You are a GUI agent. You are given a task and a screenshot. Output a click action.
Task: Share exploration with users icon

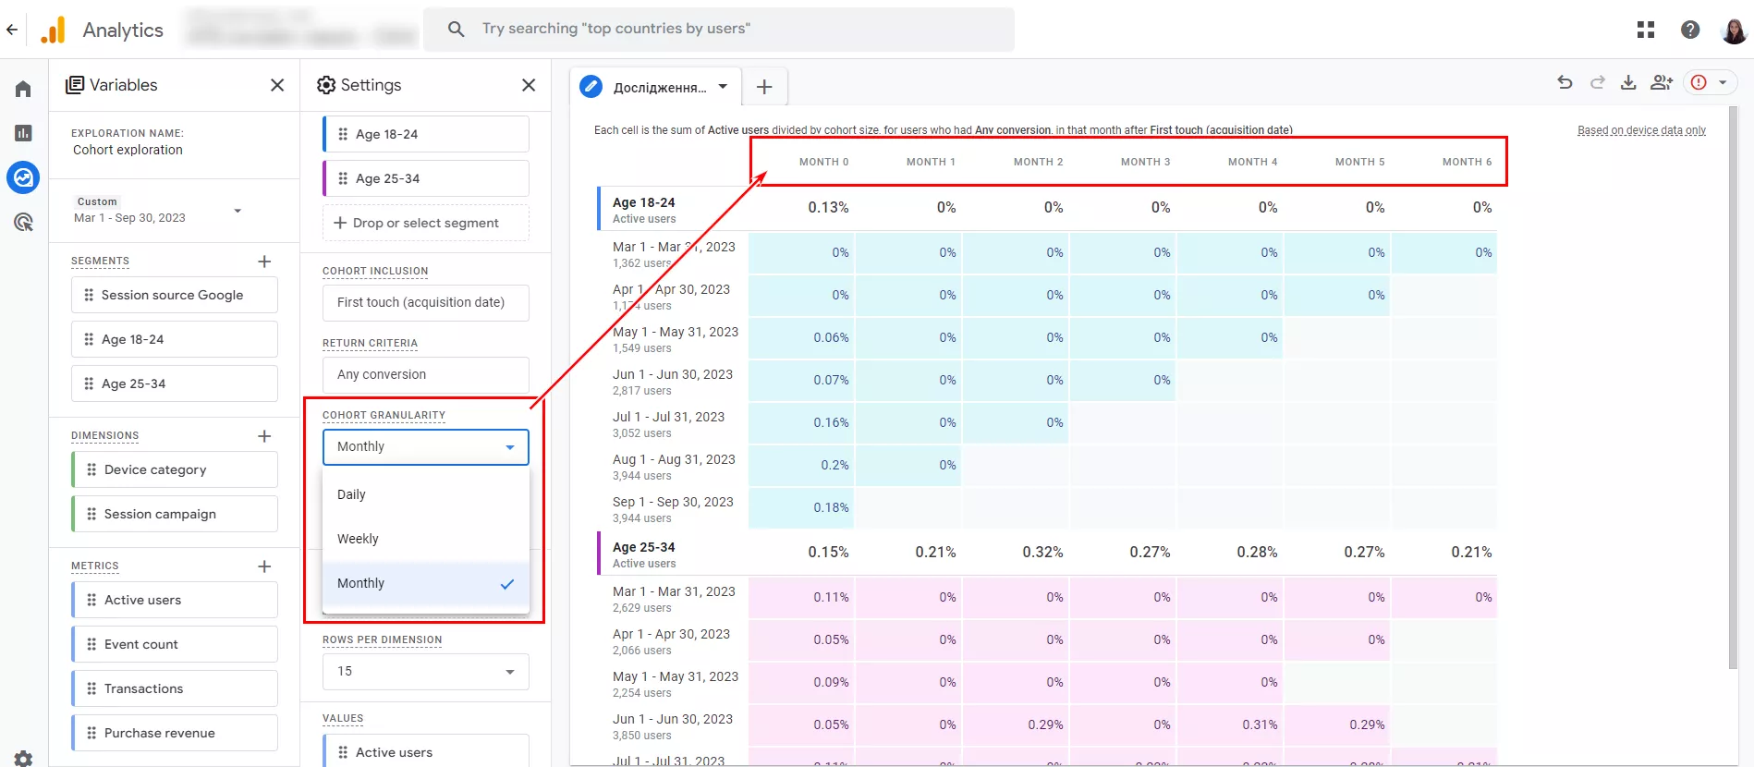coord(1662,82)
